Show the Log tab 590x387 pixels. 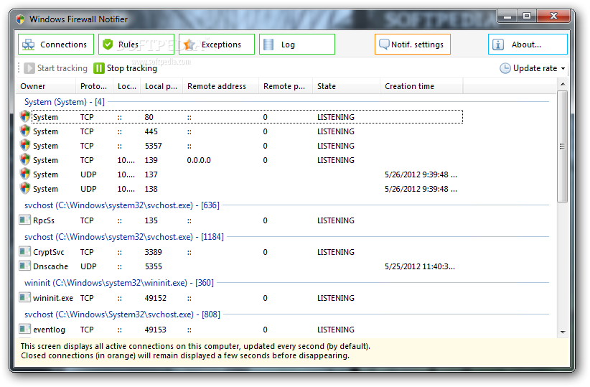(297, 45)
